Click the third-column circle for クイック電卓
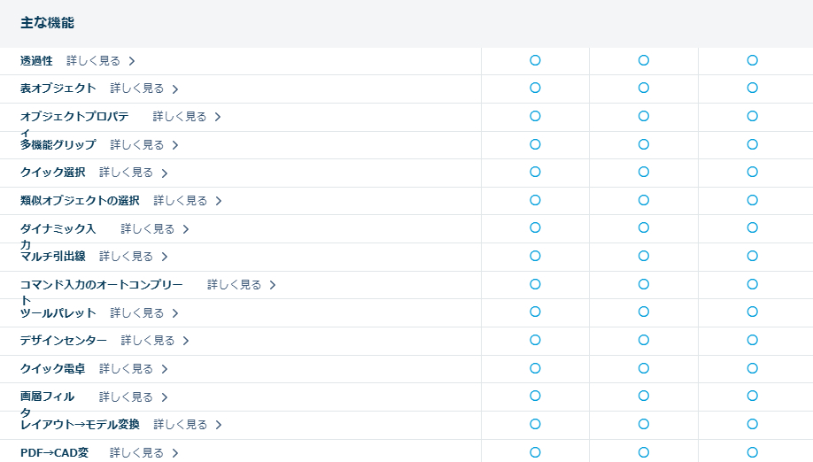The width and height of the screenshot is (813, 462). coord(752,367)
